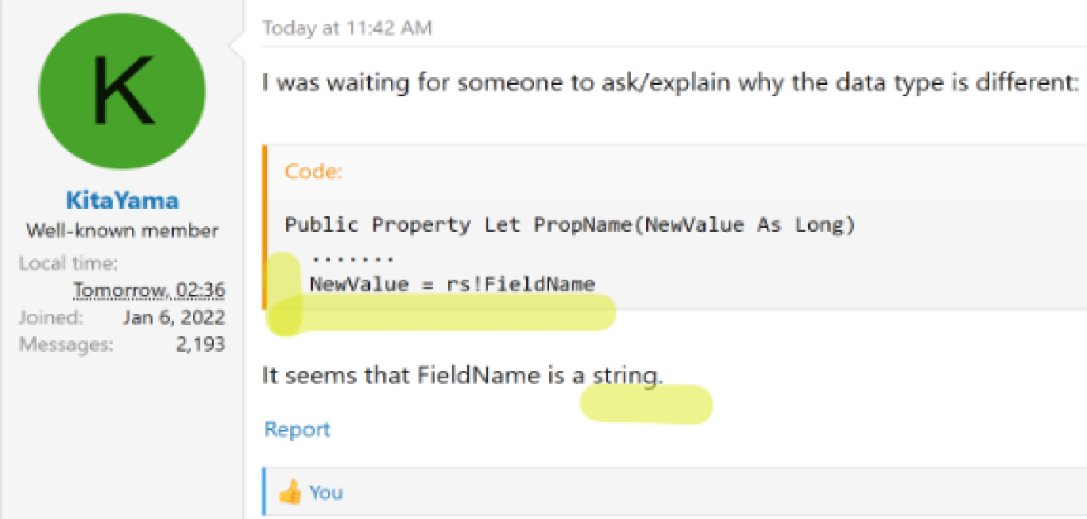The height and width of the screenshot is (519, 1087).
Task: Click the "Public Property Let PropName" code line
Action: pyautogui.click(x=570, y=225)
